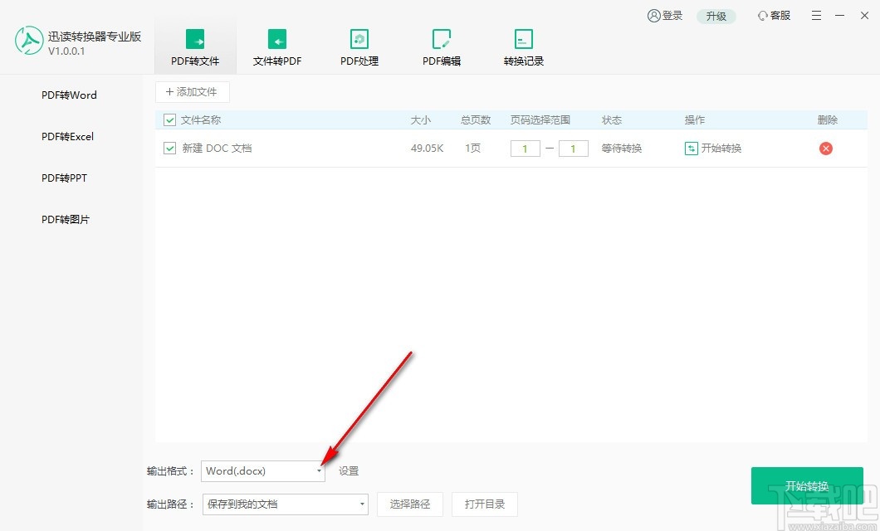Remove the file using the red delete icon

point(826,148)
